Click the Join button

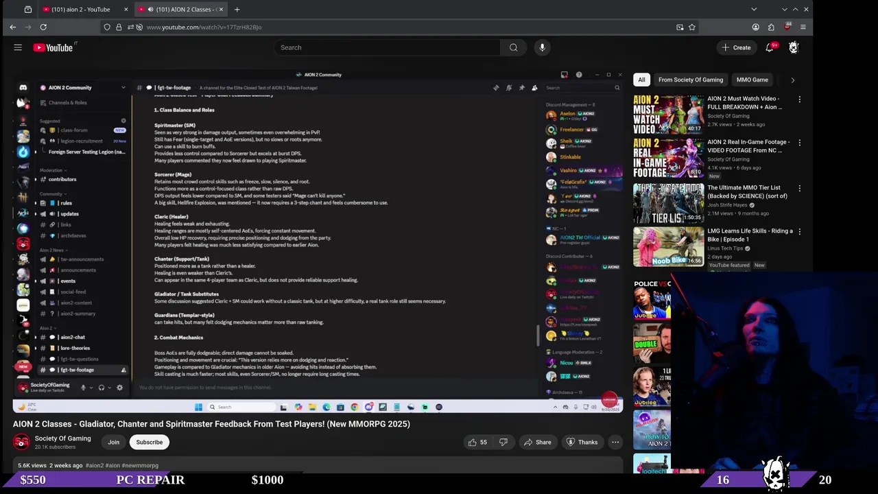(113, 442)
